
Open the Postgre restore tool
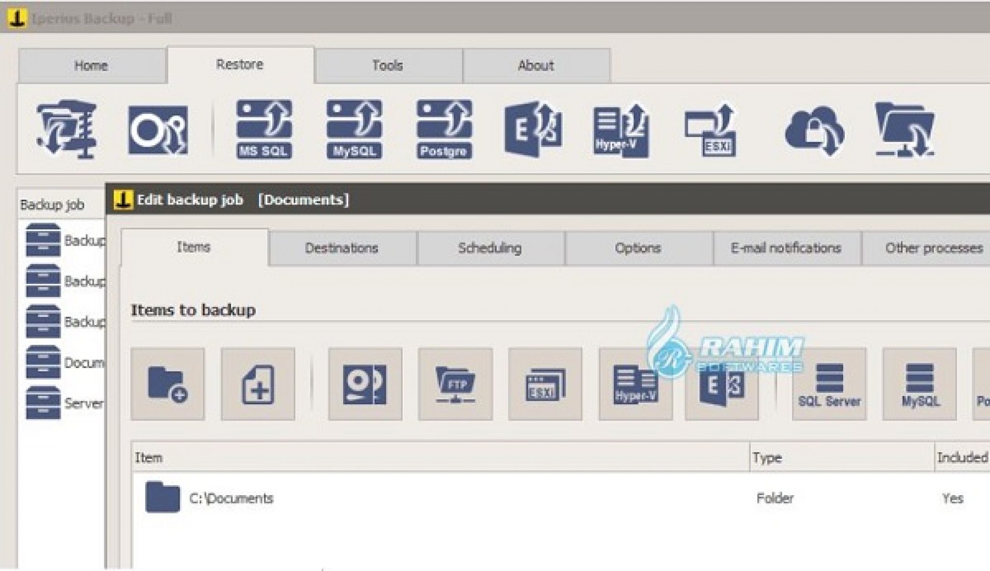tap(444, 130)
